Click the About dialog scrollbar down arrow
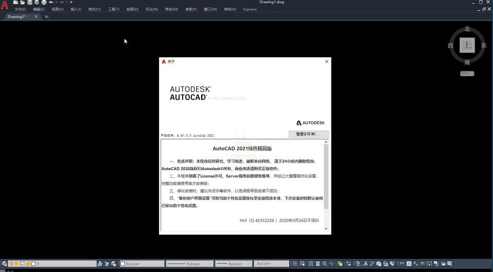 tap(326, 229)
